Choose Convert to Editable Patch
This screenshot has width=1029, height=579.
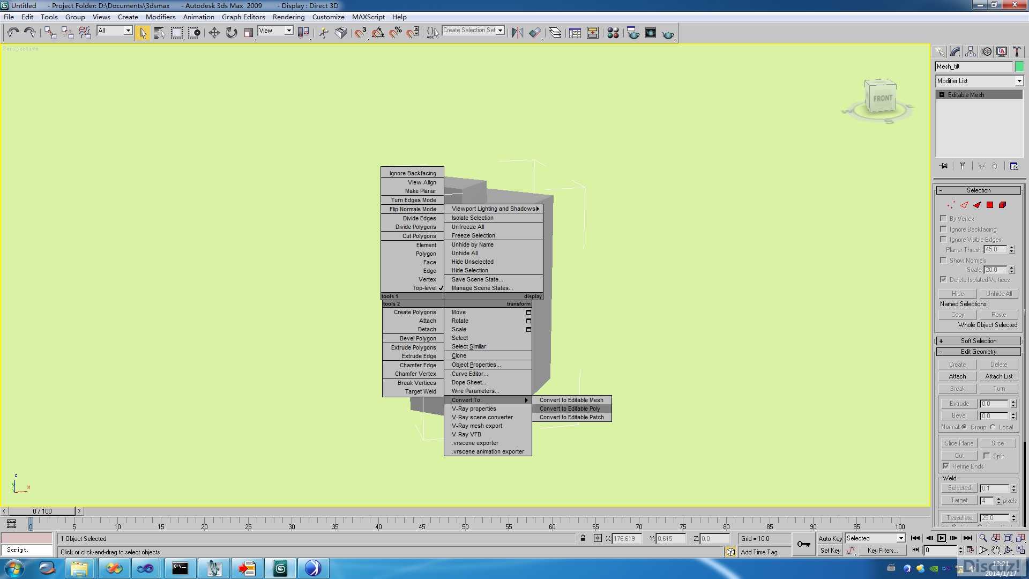[571, 417]
